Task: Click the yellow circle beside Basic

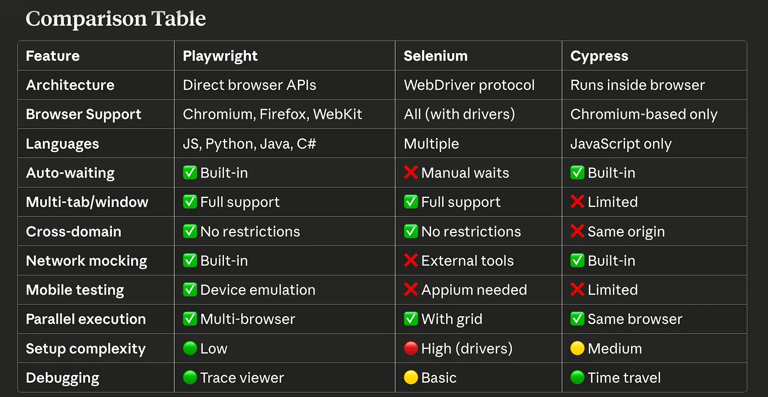Action: click(411, 378)
